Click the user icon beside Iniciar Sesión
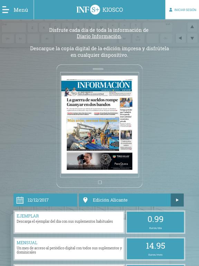This screenshot has height=266, width=199. 171,10
